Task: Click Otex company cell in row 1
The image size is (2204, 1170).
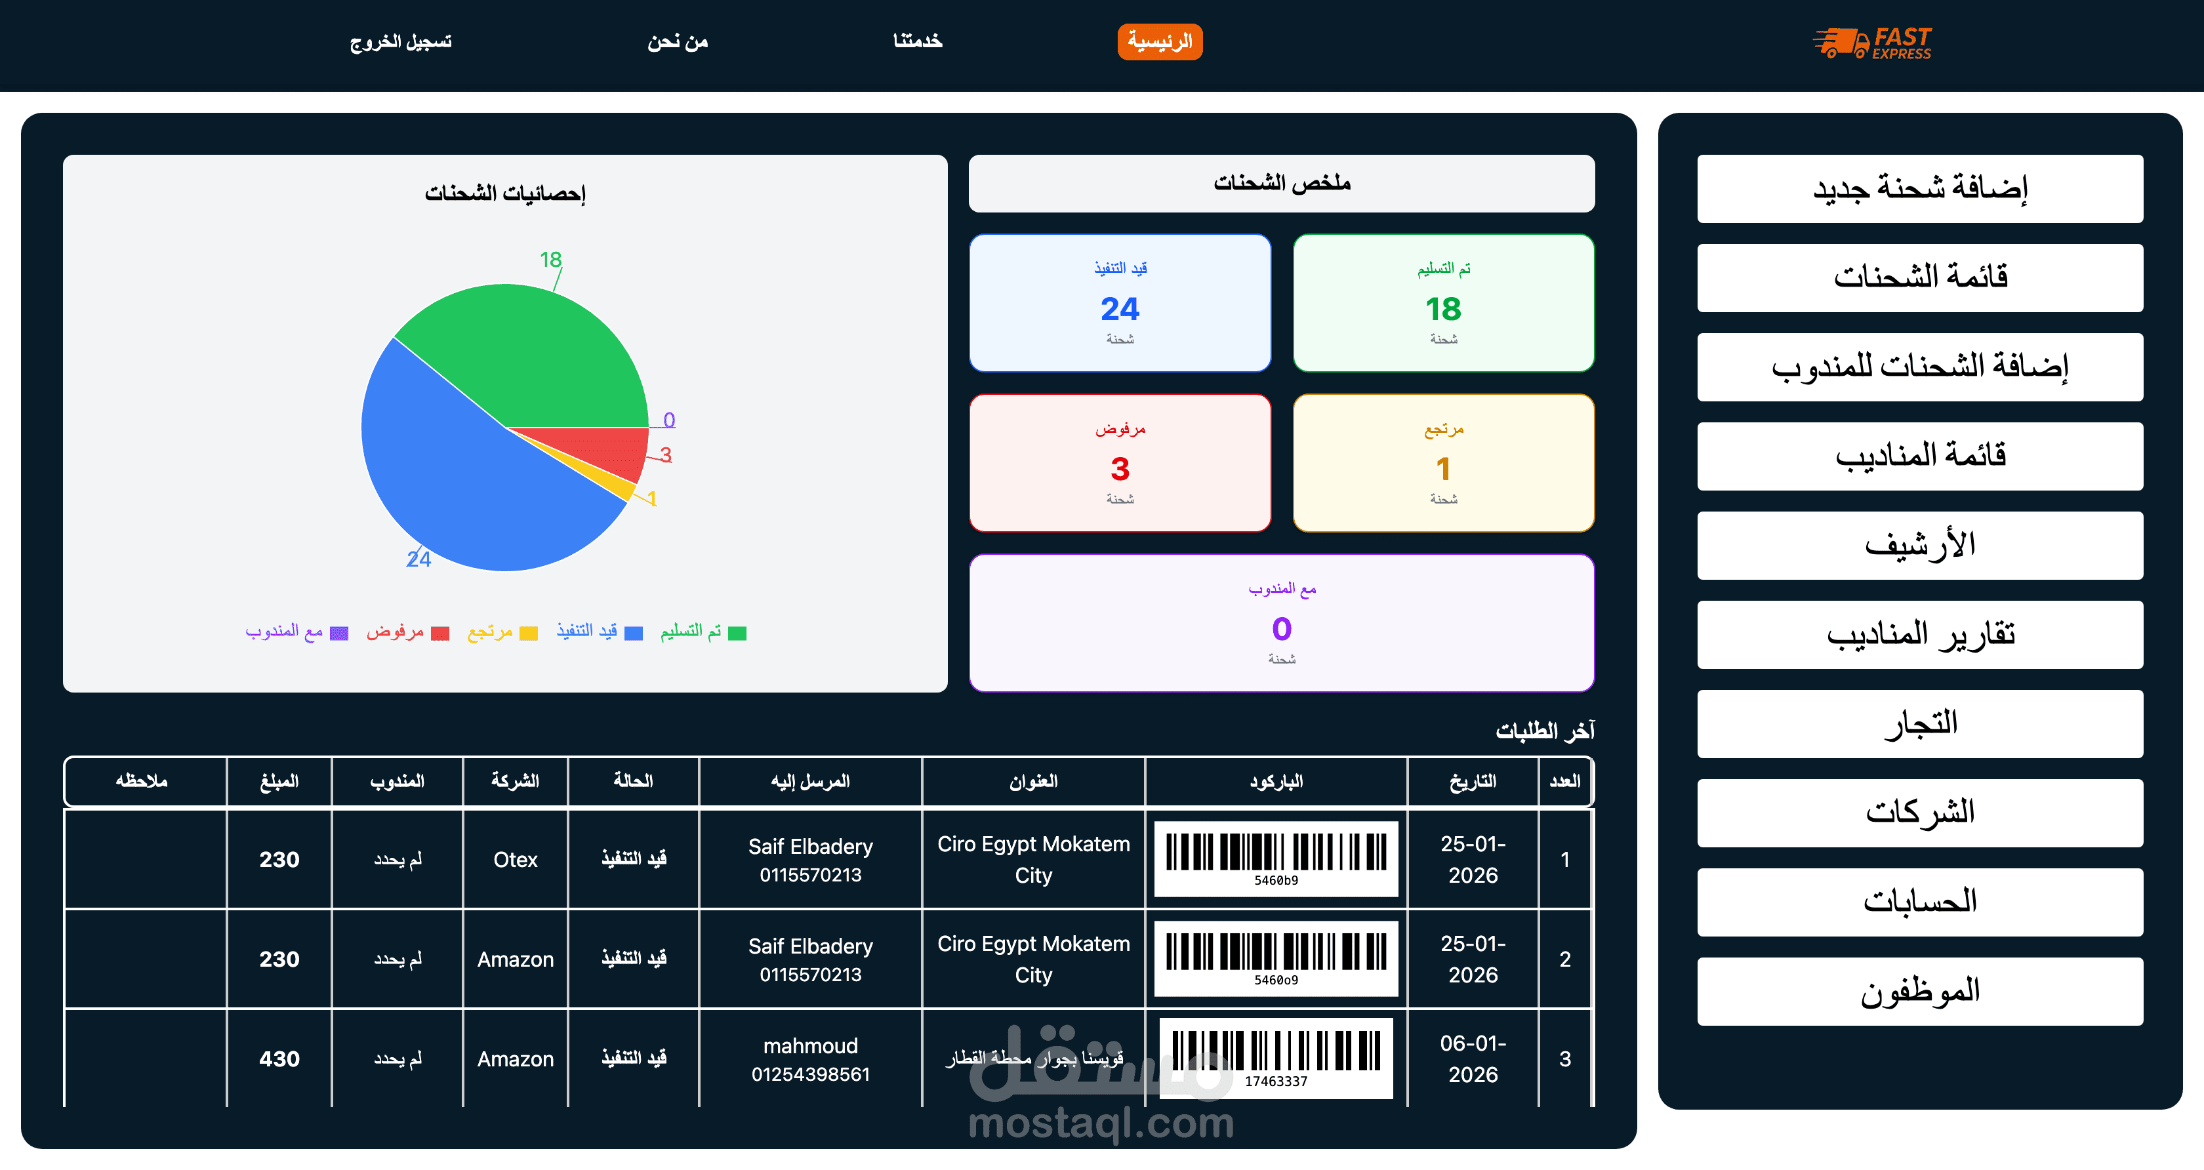Action: 515,860
